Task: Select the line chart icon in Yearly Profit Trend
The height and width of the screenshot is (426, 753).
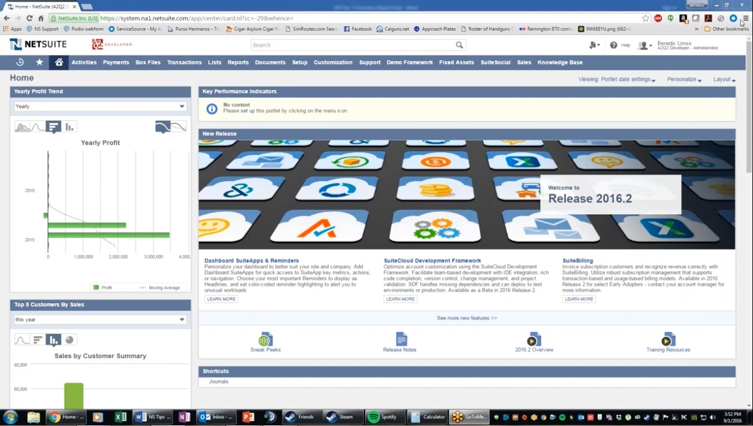Action: click(x=37, y=126)
